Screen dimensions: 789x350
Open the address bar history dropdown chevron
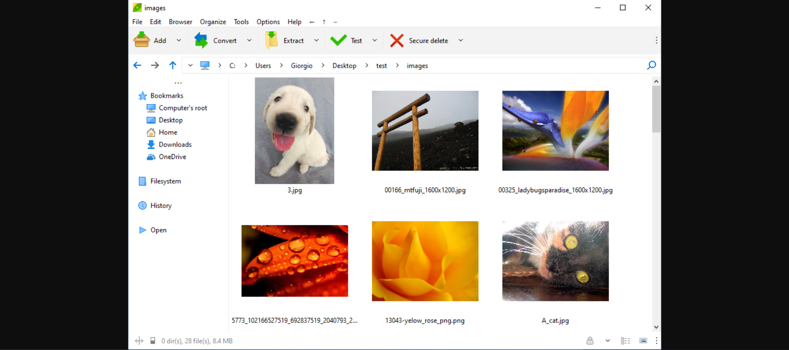coord(190,65)
